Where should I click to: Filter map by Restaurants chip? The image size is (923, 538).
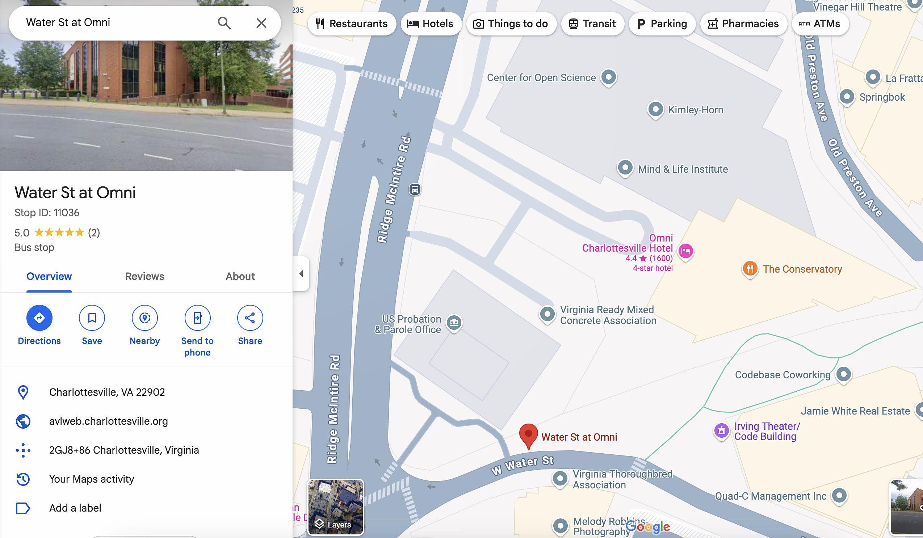(x=352, y=24)
